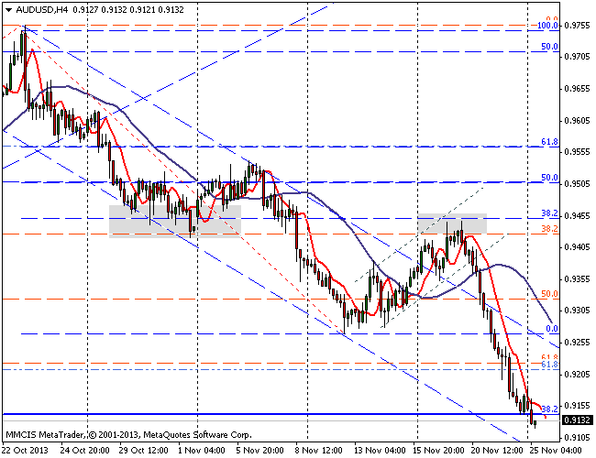Viewport: 596px width, 458px height.
Task: Select the orange 38.2 Fibonacci level label
Action: 549,229
